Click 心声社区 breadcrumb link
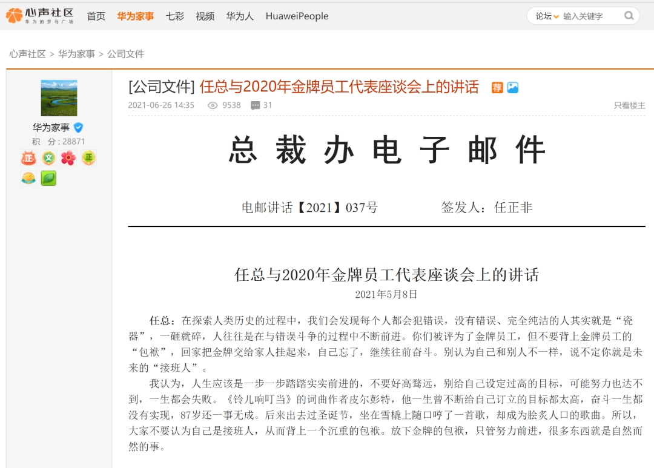This screenshot has width=654, height=468. click(27, 54)
